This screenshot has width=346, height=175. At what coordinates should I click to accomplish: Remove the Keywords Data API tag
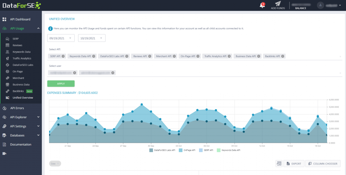pyautogui.click(x=94, y=56)
